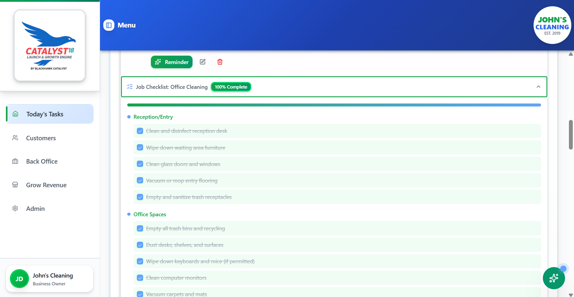Click the Grow Revenue cash register icon

(x=15, y=185)
